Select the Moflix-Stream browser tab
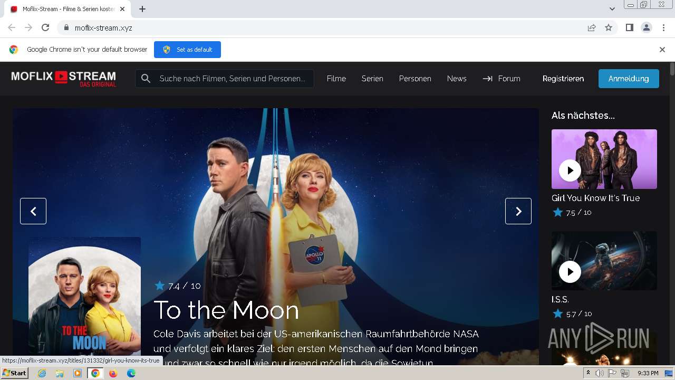Image resolution: width=675 pixels, height=380 pixels. pyautogui.click(x=68, y=9)
